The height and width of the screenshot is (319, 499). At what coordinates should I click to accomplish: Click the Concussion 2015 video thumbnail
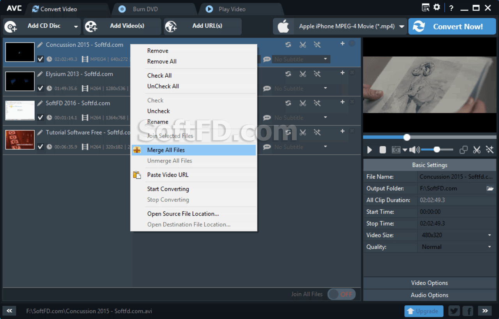click(x=20, y=52)
